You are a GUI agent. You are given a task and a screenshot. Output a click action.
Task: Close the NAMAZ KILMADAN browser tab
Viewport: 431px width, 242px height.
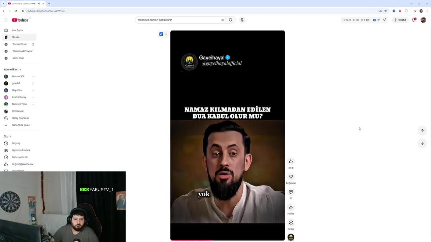click(x=43, y=3)
